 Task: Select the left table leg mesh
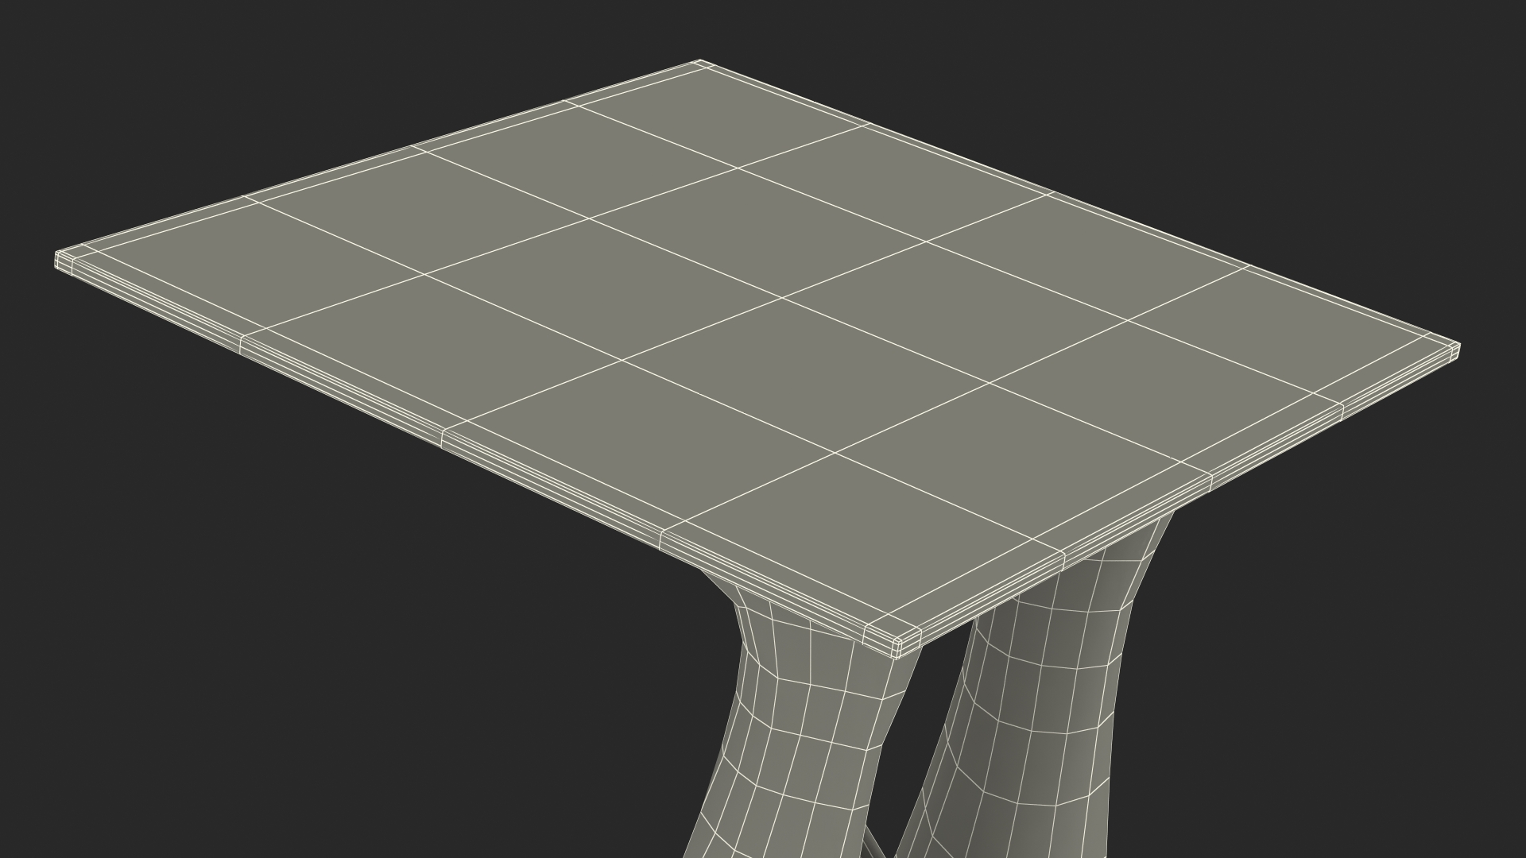click(803, 739)
